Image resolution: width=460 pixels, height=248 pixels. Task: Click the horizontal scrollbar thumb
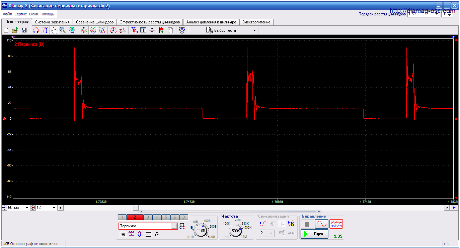click(x=136, y=208)
